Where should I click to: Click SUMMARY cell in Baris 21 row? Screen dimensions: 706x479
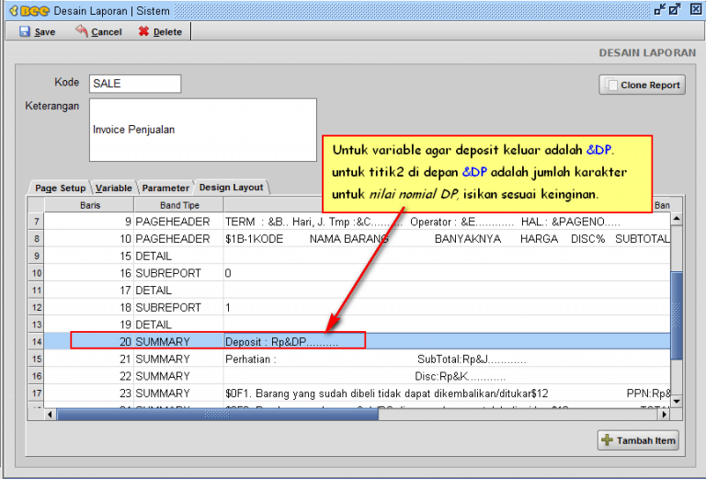[178, 359]
